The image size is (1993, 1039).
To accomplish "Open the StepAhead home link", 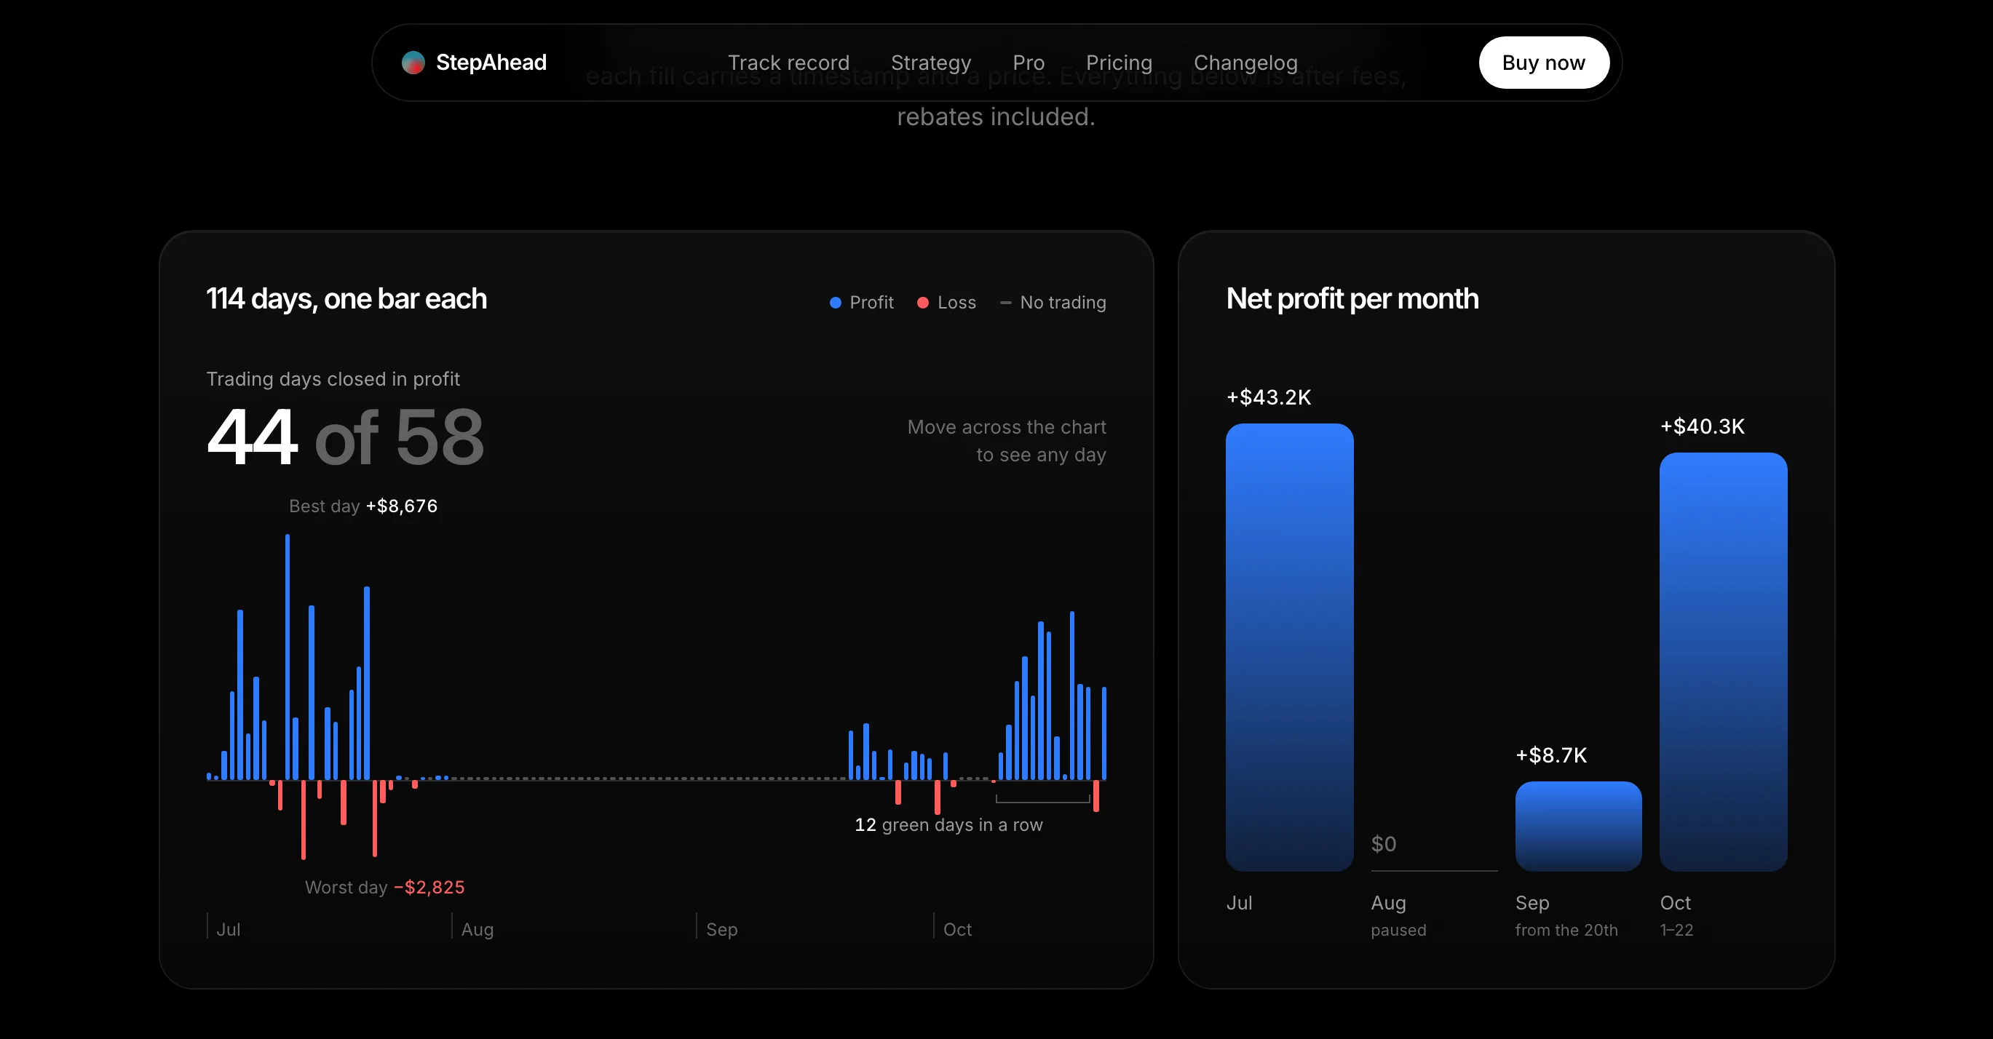I will coord(475,63).
